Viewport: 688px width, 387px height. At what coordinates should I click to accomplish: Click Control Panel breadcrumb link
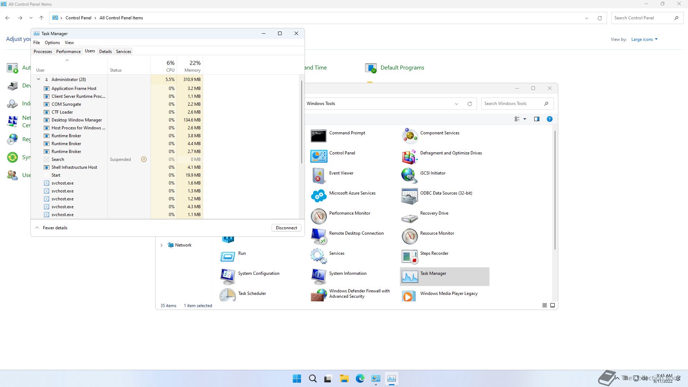pos(78,18)
